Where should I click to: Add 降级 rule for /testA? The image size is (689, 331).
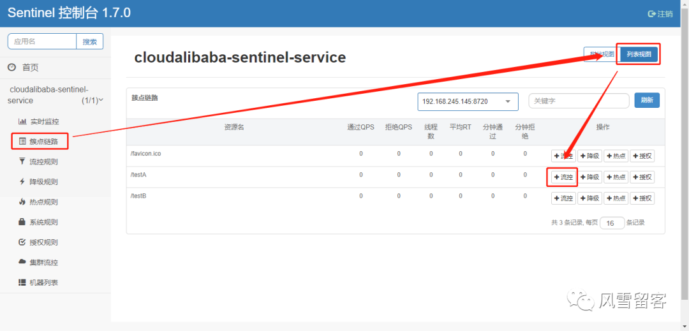coord(589,177)
